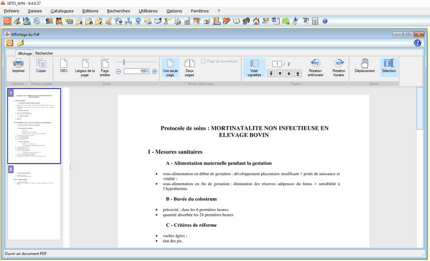
Task: Click the red heart icon in toolbar
Action: click(x=226, y=21)
